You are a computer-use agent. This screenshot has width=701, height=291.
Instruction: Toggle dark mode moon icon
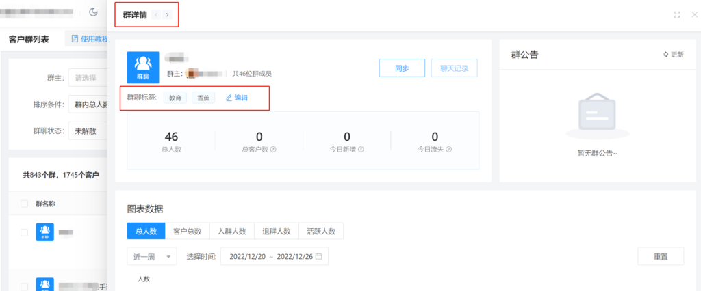[x=93, y=12]
